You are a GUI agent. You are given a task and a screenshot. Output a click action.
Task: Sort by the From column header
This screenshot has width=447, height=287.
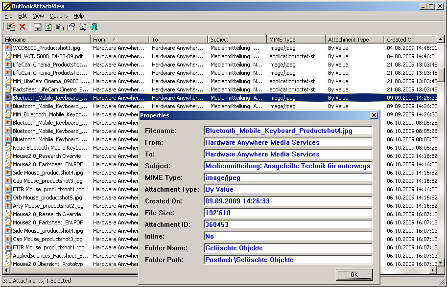[120, 39]
